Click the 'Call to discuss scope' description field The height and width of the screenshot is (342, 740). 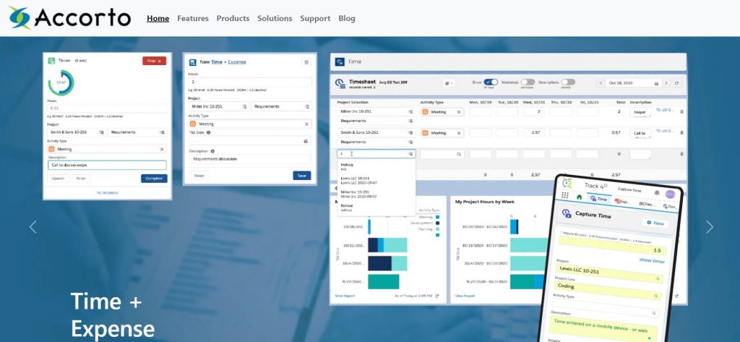[107, 165]
